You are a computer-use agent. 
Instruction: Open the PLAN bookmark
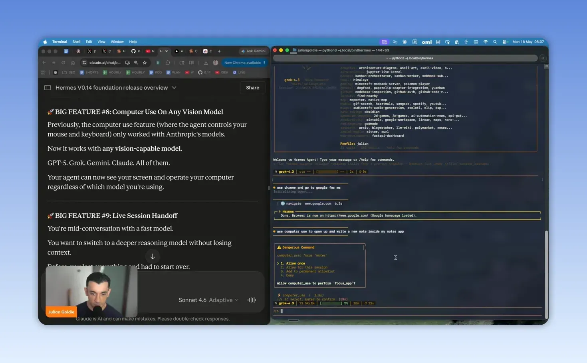173,73
